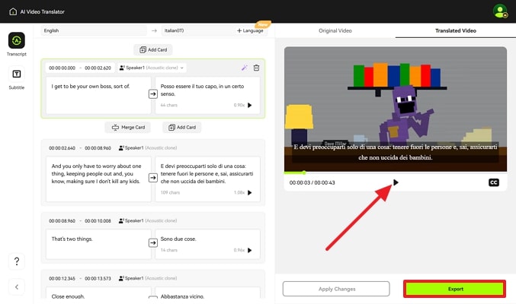The height and width of the screenshot is (304, 516).
Task: Click the green Export button
Action: coord(454,289)
